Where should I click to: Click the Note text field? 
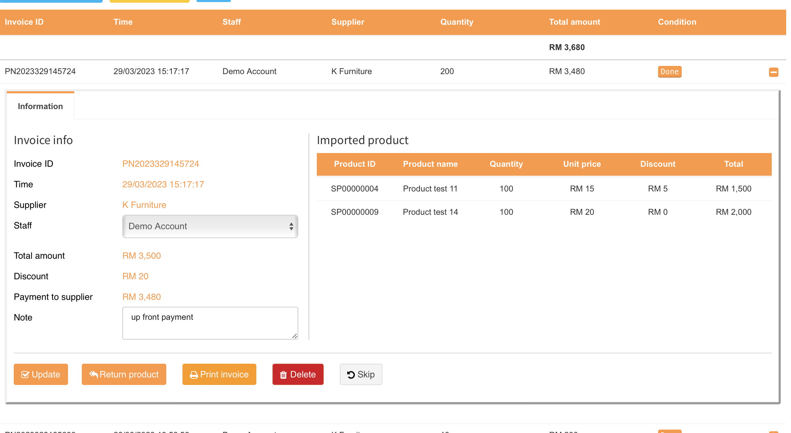(x=210, y=323)
